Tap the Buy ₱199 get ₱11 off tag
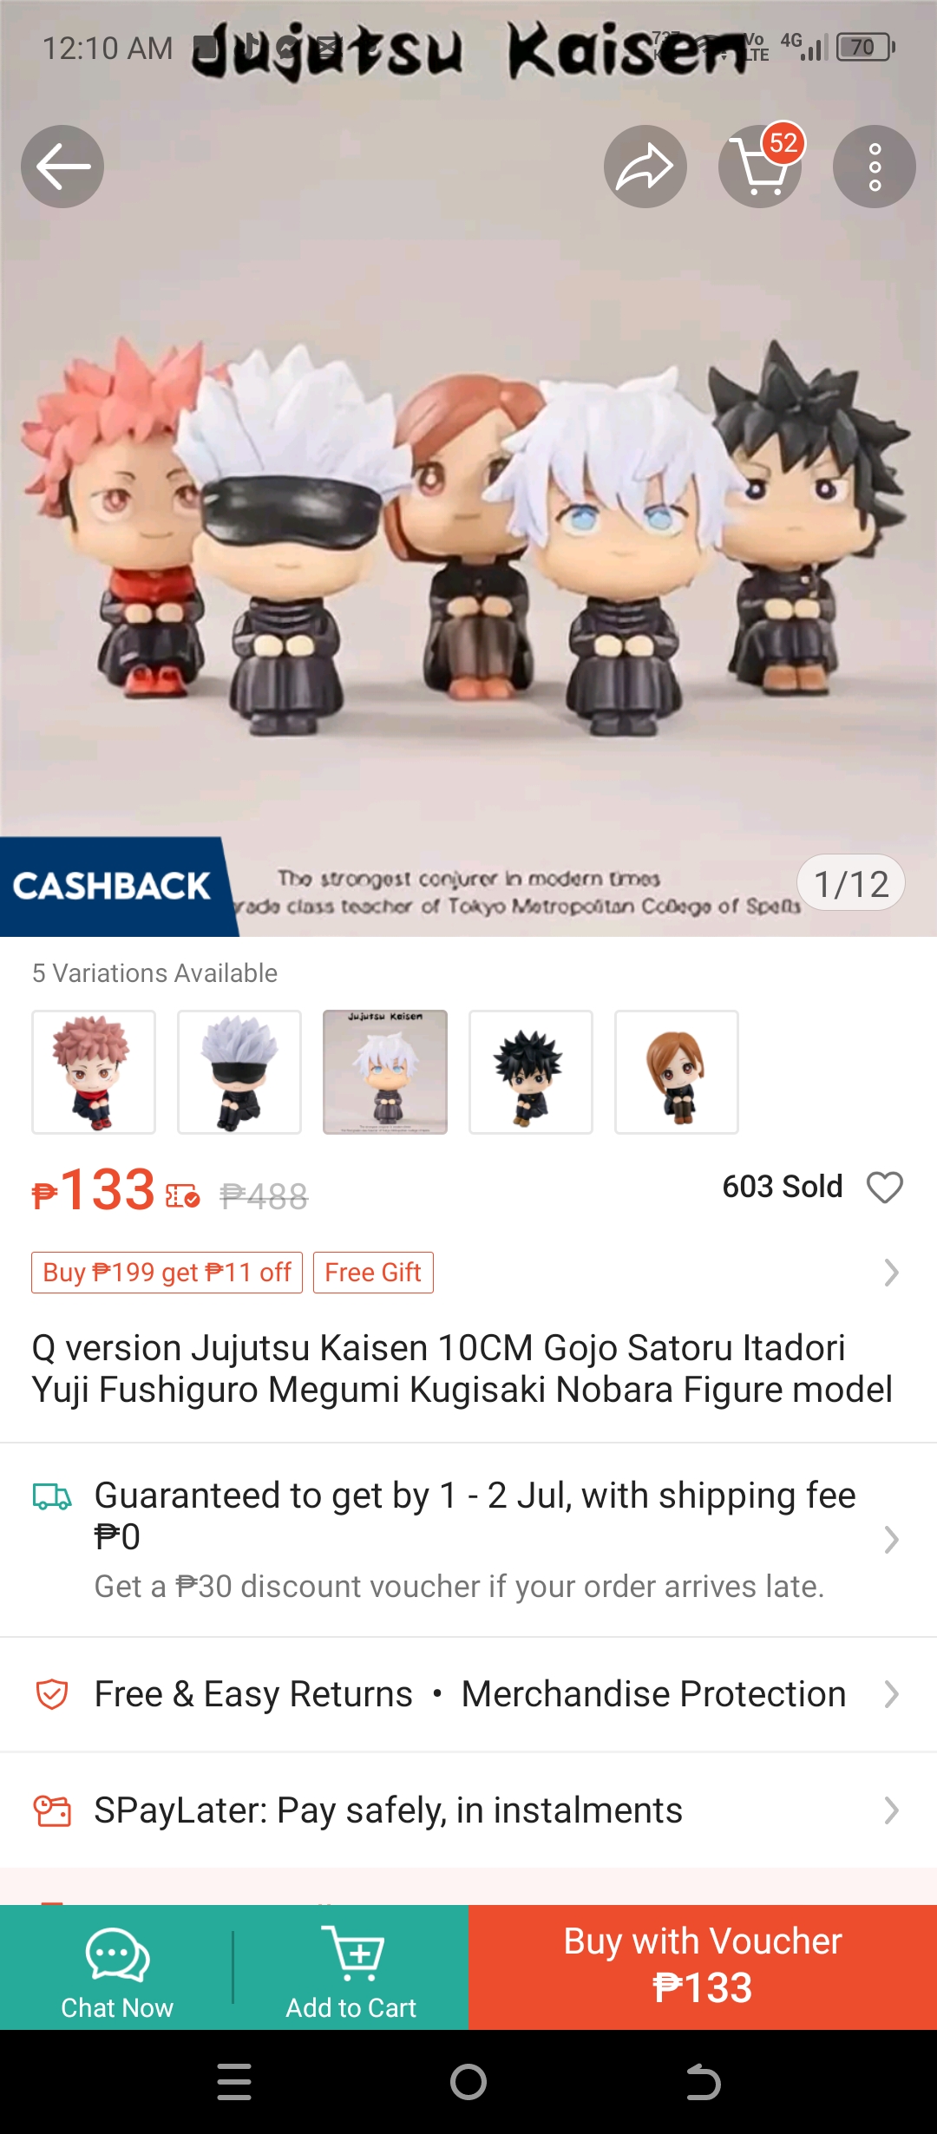 pos(167,1273)
